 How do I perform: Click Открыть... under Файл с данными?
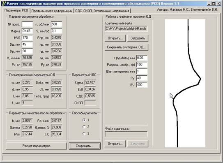[x=115, y=144]
